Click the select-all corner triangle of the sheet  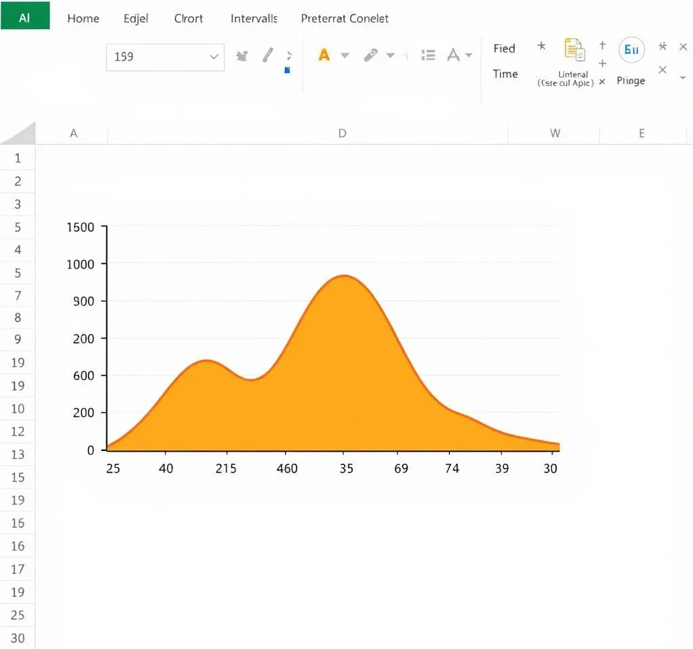[20, 134]
